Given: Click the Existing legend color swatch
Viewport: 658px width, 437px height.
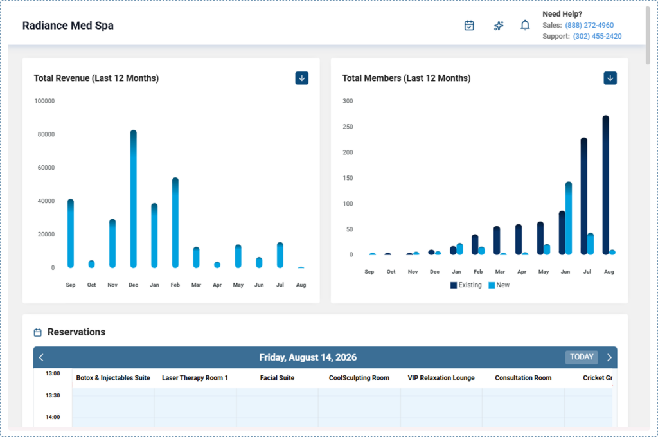Looking at the screenshot, I should 453,285.
